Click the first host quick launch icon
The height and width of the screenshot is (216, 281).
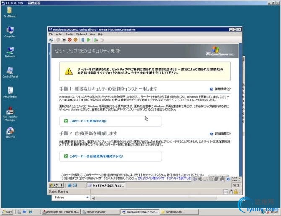coord(19,212)
